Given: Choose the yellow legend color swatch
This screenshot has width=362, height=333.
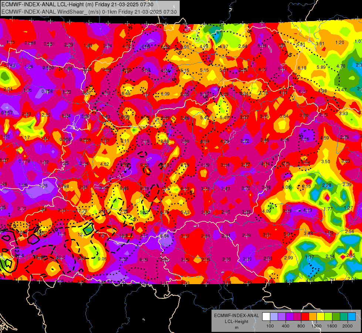Looking at the screenshot, I should pyautogui.click(x=321, y=316).
